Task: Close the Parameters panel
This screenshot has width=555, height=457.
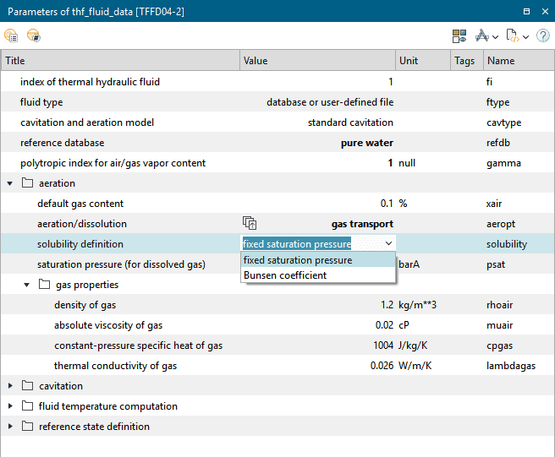Action: (x=544, y=11)
